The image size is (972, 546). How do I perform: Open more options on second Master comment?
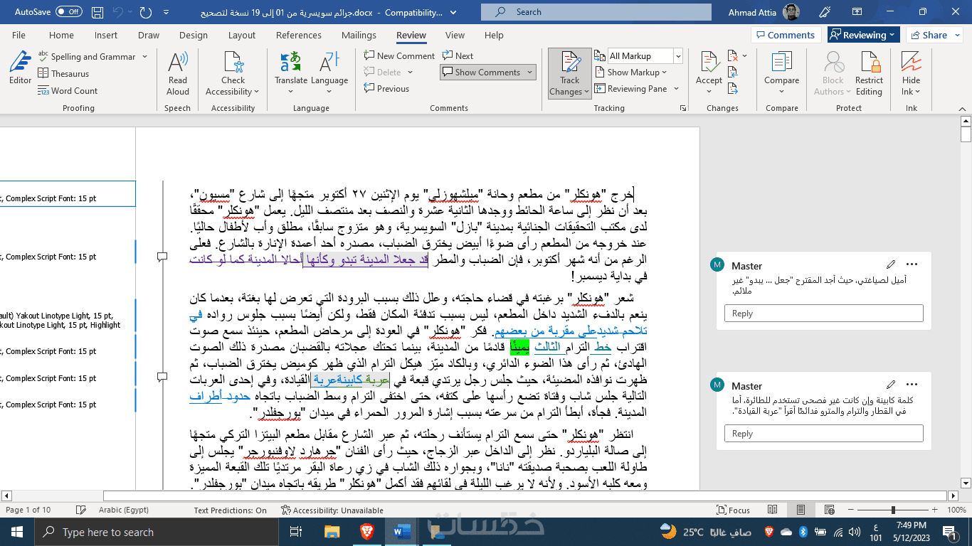pyautogui.click(x=912, y=385)
